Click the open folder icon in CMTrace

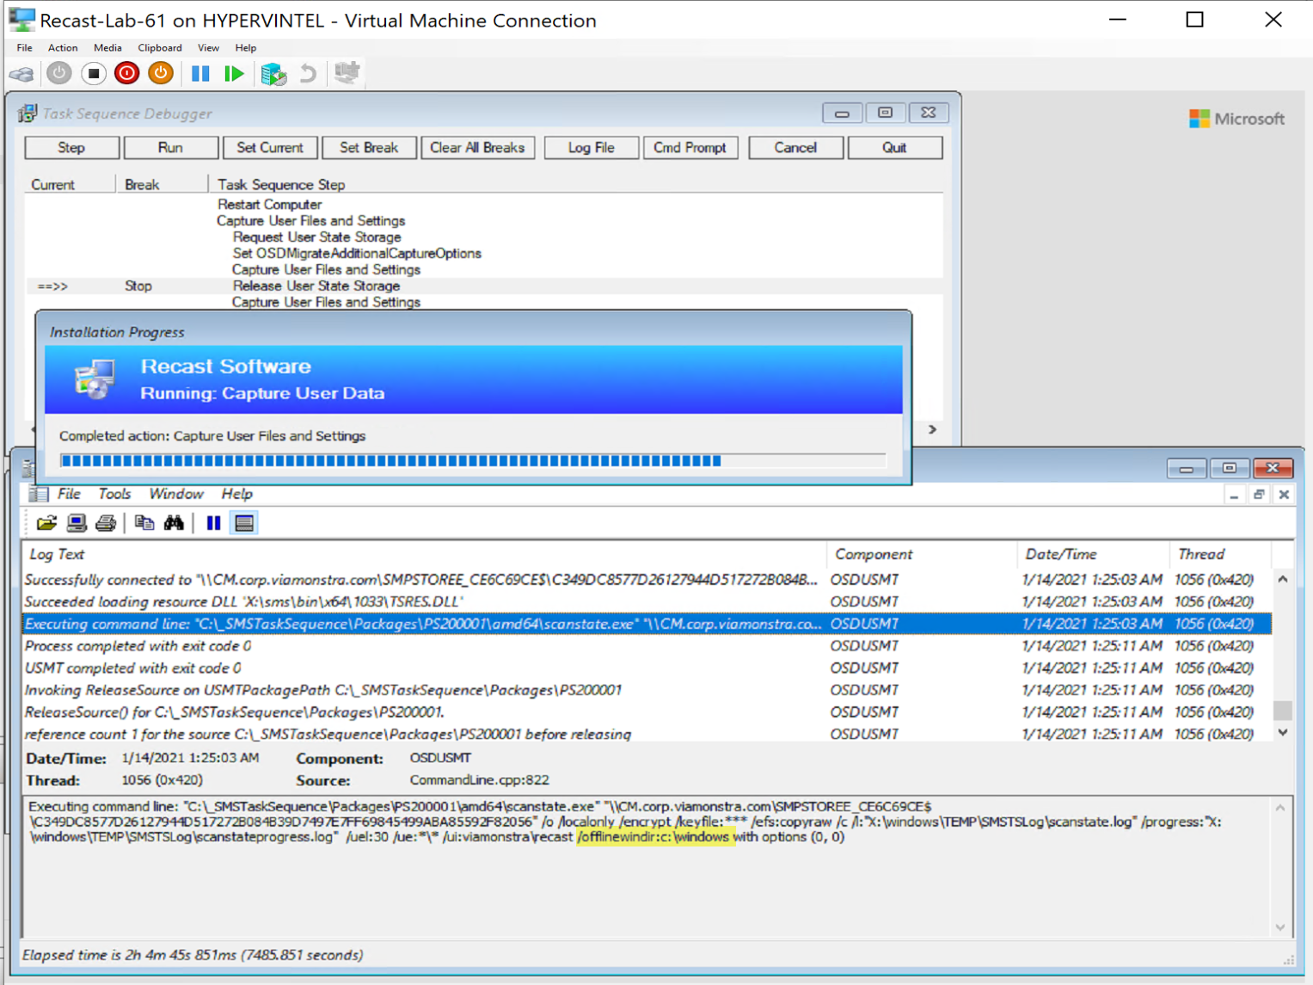[46, 523]
